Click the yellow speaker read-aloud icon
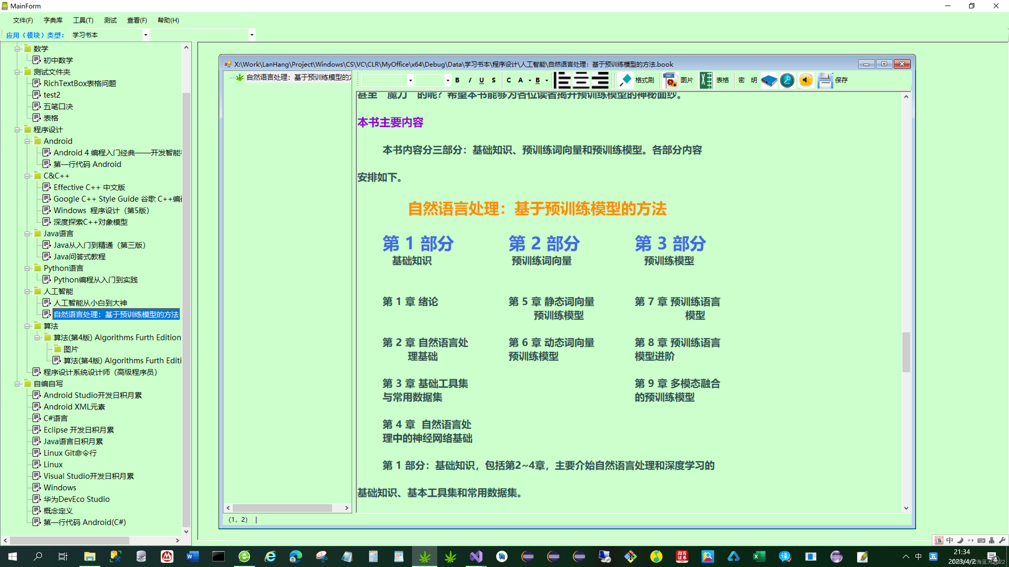The image size is (1009, 567). [806, 80]
